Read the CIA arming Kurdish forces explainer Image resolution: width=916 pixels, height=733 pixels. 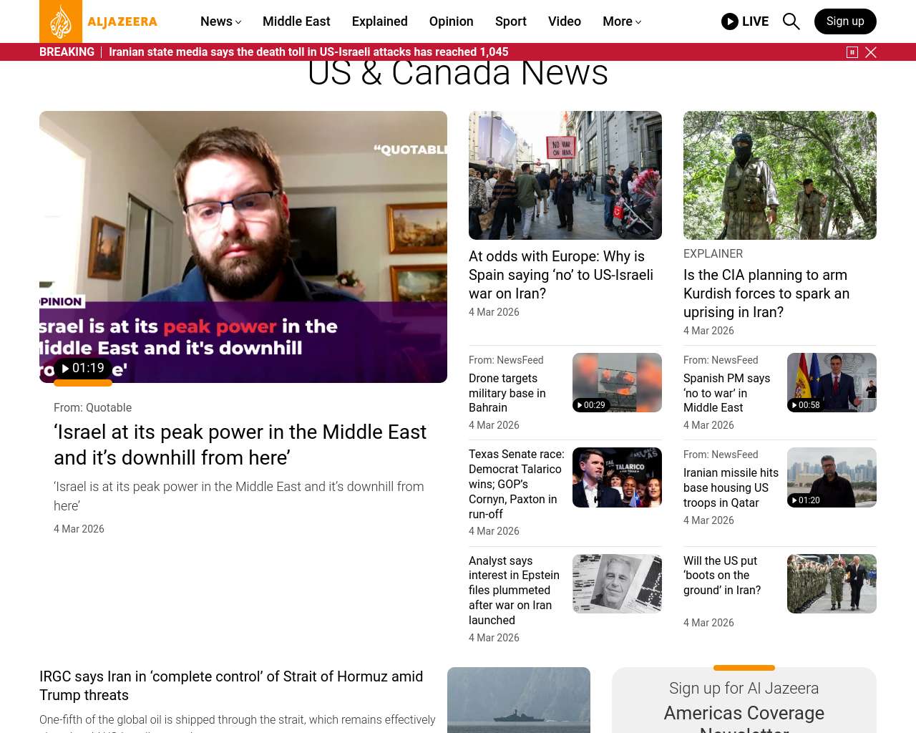(x=766, y=293)
